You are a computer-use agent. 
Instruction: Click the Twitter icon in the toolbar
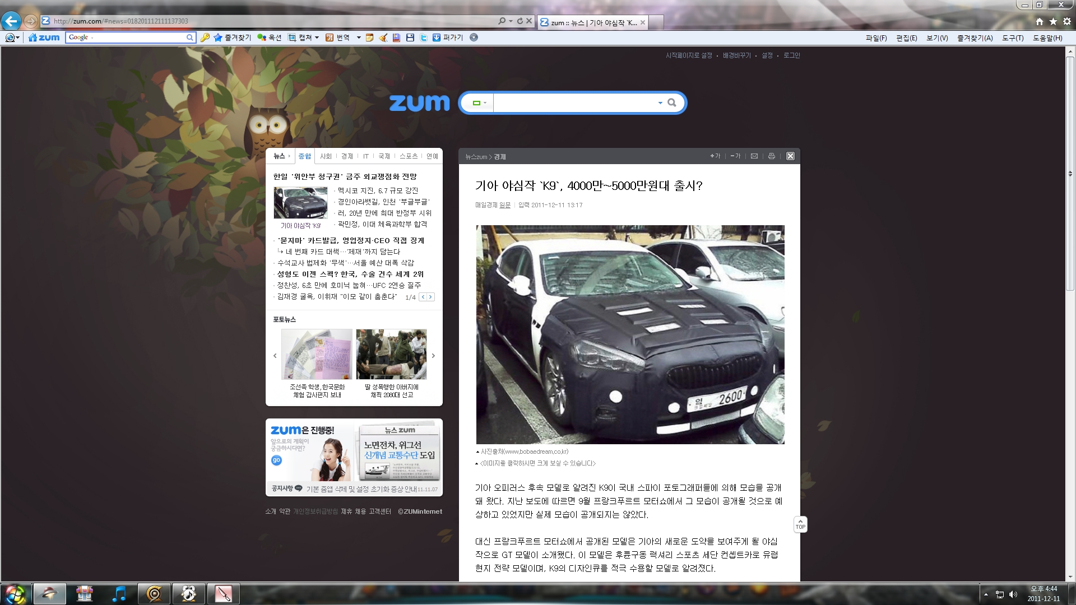coord(424,38)
